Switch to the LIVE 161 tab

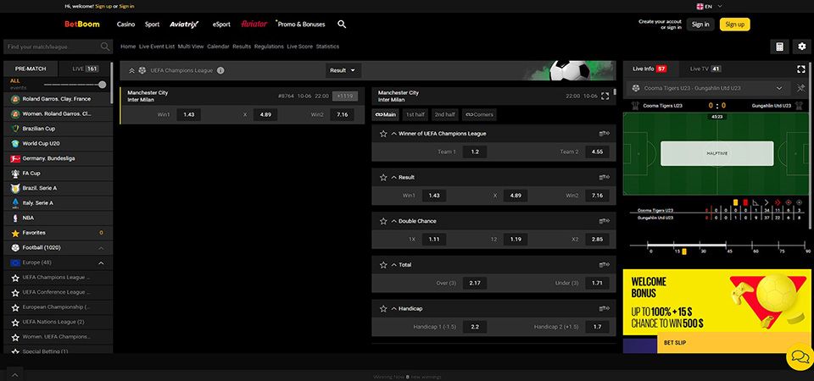[x=85, y=69]
